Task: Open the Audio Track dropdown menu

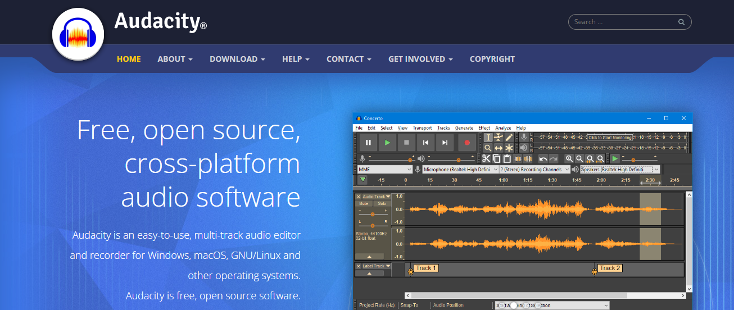Action: pos(377,197)
